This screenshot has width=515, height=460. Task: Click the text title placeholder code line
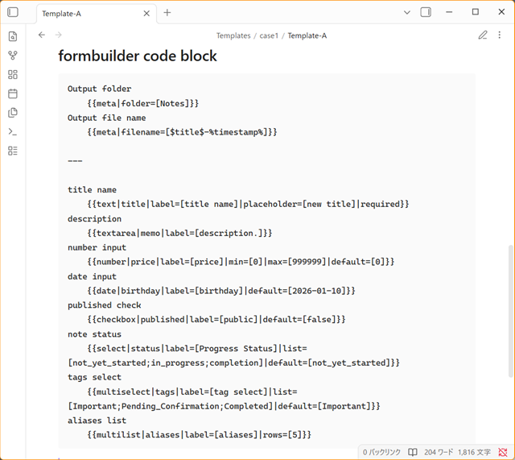pos(248,204)
